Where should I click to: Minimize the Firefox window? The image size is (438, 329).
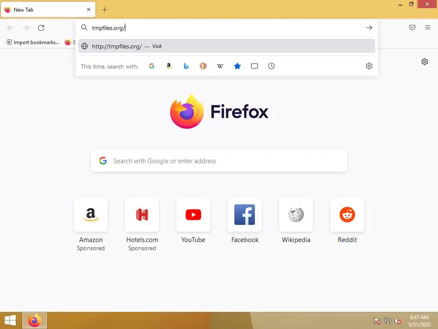pos(400,4)
